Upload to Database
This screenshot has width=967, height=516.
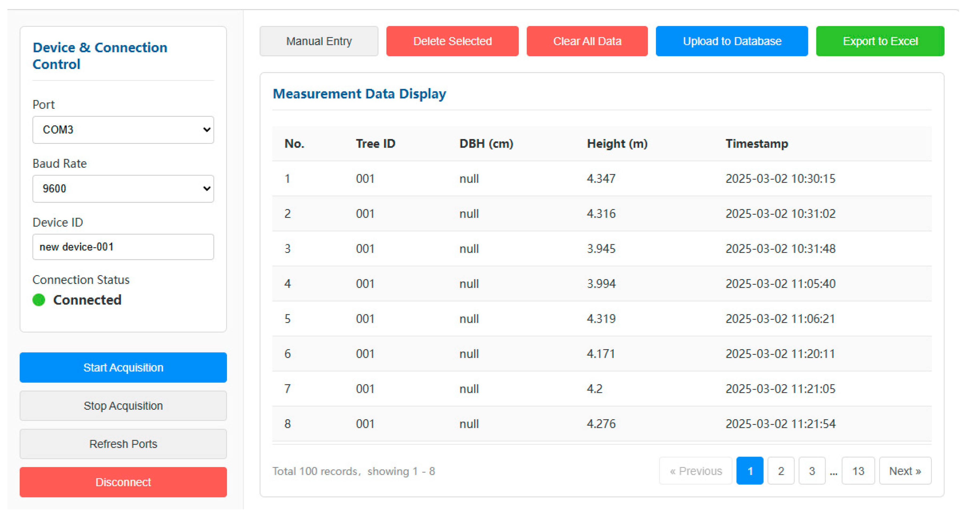click(x=732, y=41)
